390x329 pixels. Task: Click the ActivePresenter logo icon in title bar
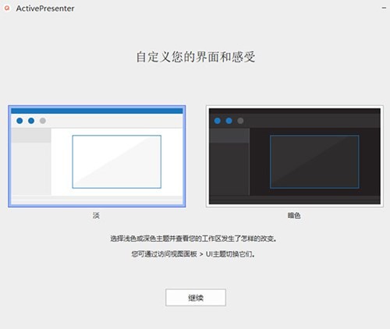(x=7, y=9)
